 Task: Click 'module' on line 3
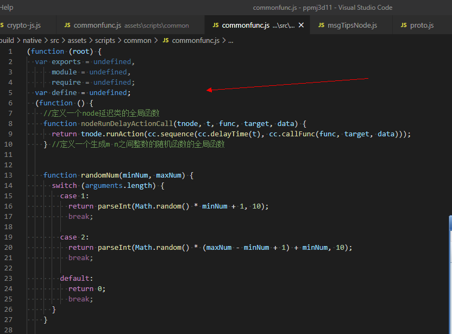click(64, 72)
